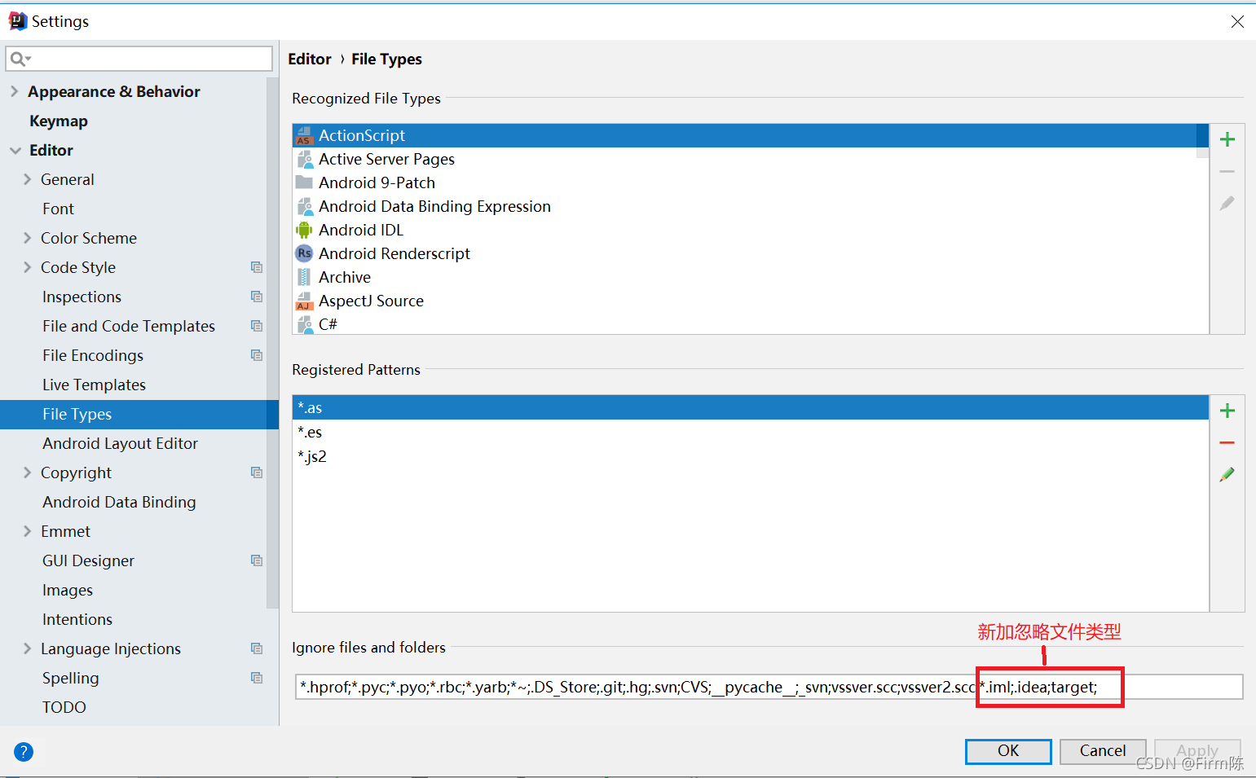Open Android Data Binding settings page
The height and width of the screenshot is (778, 1256).
click(x=119, y=502)
